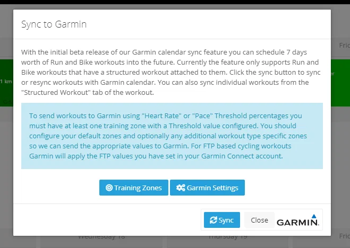Click the gears icon on Garmin Settings

(181, 188)
